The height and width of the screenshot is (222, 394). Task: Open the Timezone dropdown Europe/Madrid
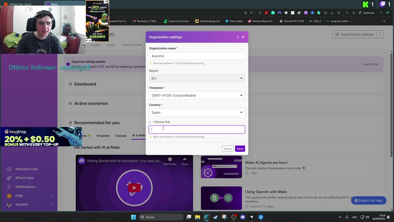click(197, 95)
